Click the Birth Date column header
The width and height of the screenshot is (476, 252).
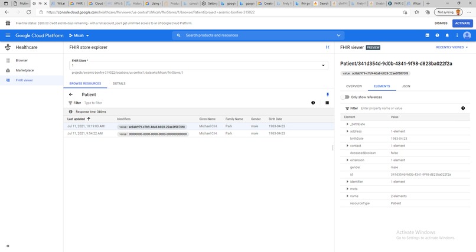275,119
